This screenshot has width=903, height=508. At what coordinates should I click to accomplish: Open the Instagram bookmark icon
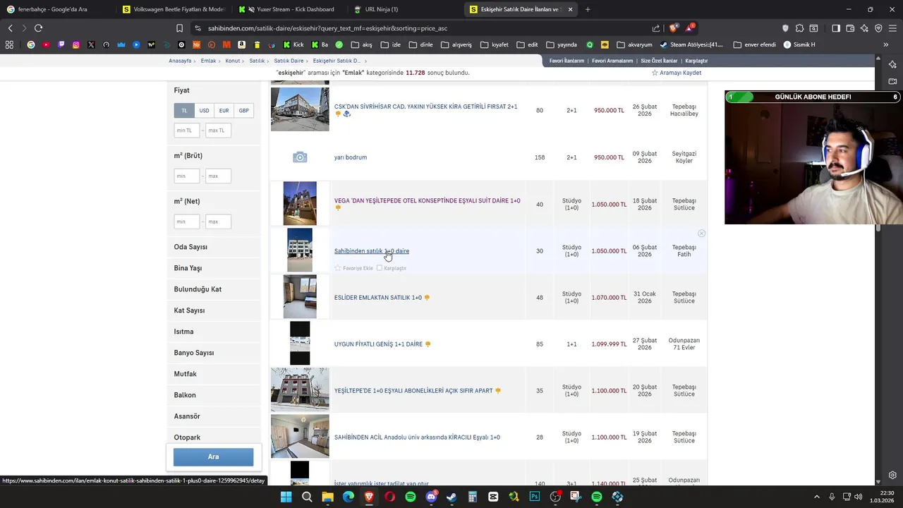76,44
